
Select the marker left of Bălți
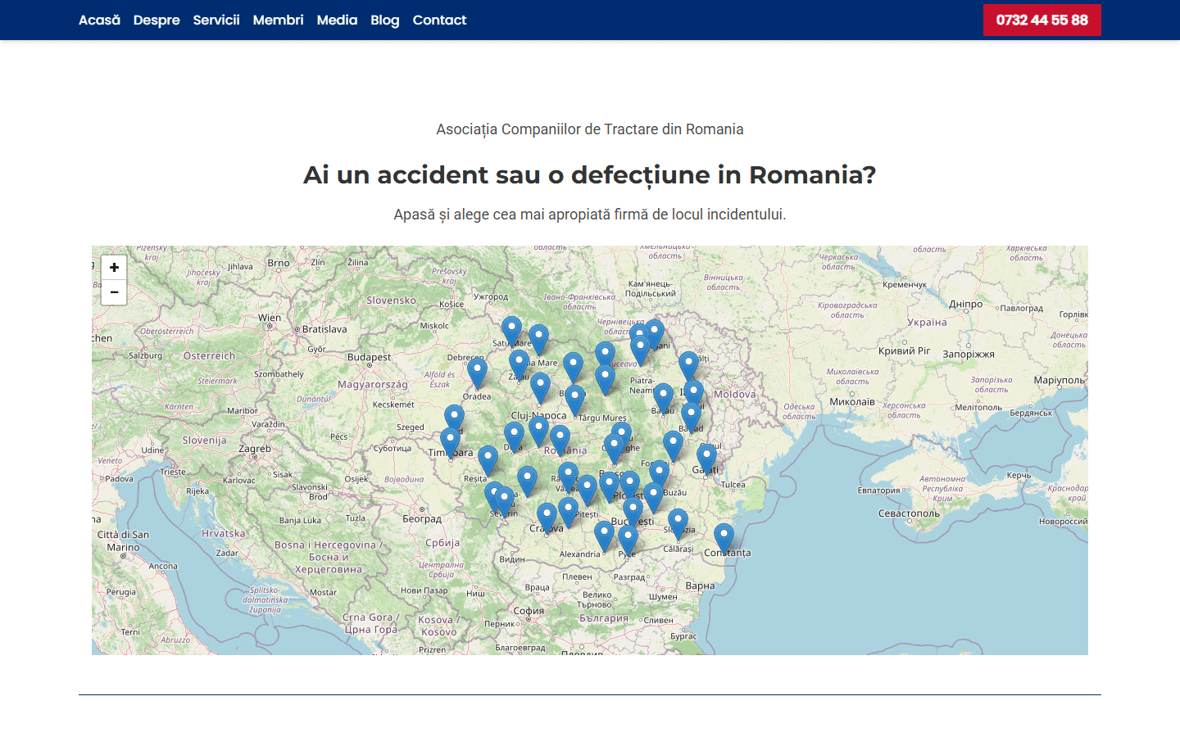click(x=688, y=366)
